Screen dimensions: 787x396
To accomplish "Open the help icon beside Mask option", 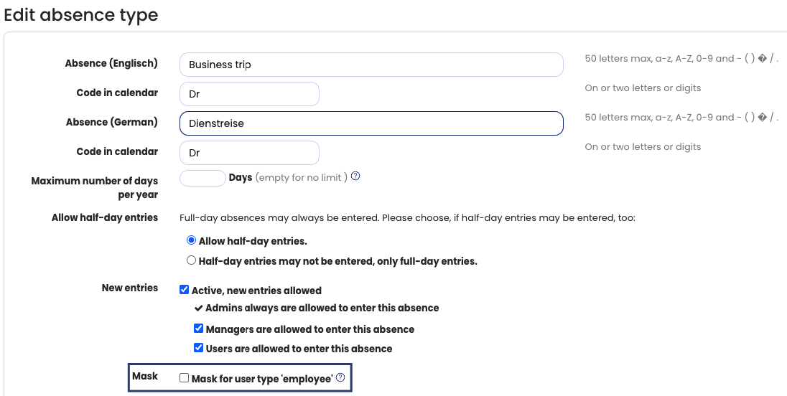I will [340, 377].
